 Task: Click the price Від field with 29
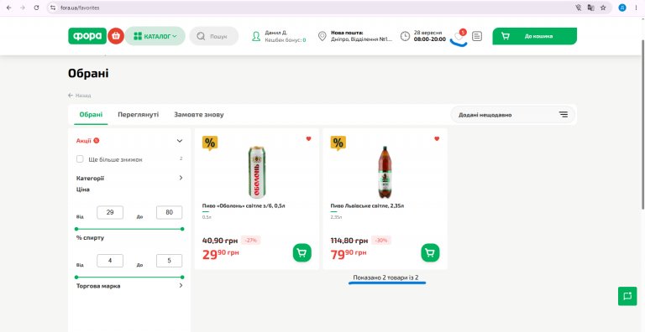click(110, 212)
